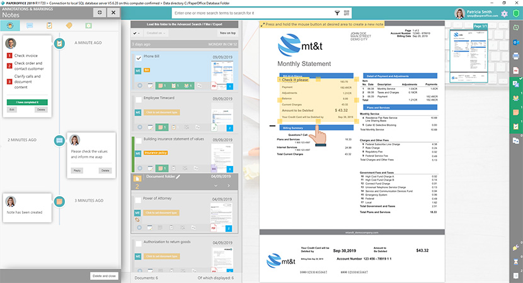523x283 pixels.
Task: Open the settings gear next to Patricia Smith
Action: pyautogui.click(x=504, y=14)
